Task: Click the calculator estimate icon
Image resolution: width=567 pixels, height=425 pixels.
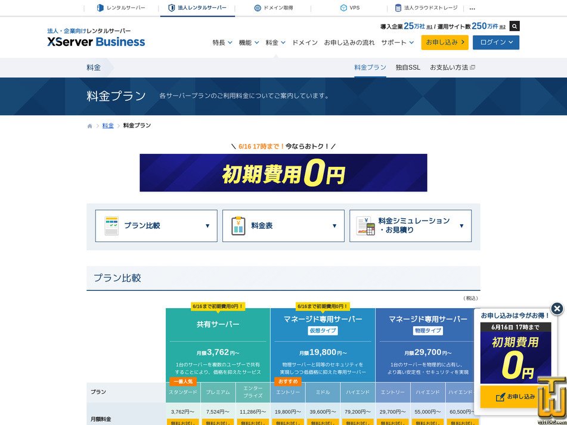Action: 365,226
